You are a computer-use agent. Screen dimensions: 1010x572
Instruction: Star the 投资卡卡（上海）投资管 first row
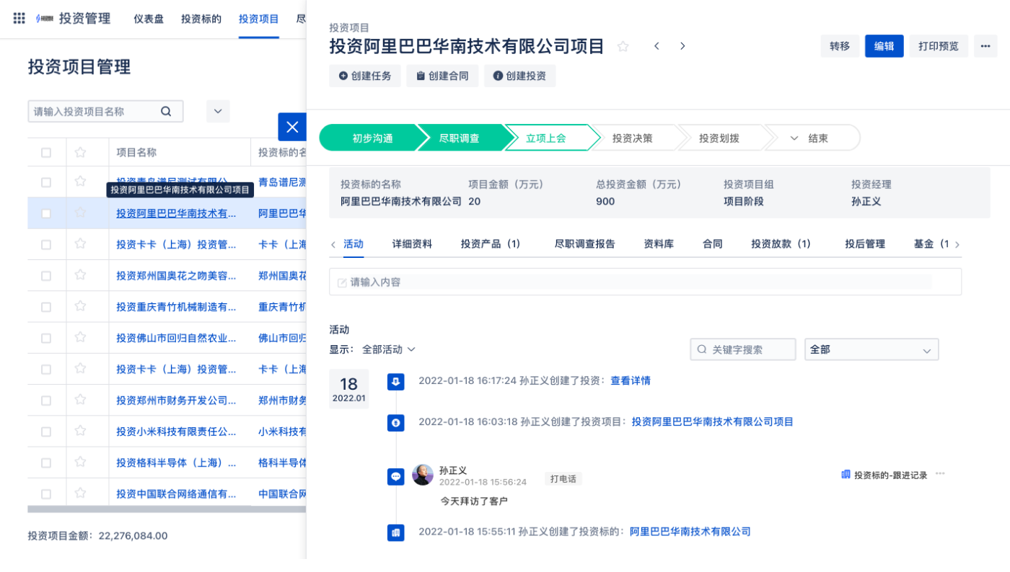point(80,244)
